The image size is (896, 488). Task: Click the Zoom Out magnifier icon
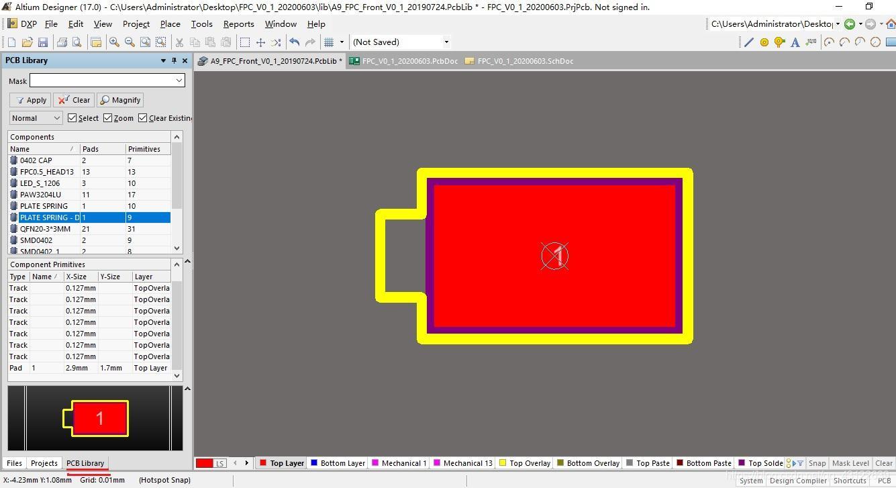pyautogui.click(x=130, y=42)
